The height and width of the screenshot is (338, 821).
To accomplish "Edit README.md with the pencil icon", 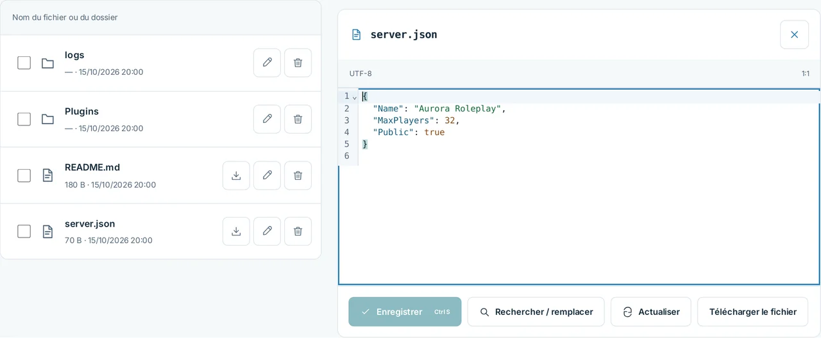I will click(x=267, y=175).
